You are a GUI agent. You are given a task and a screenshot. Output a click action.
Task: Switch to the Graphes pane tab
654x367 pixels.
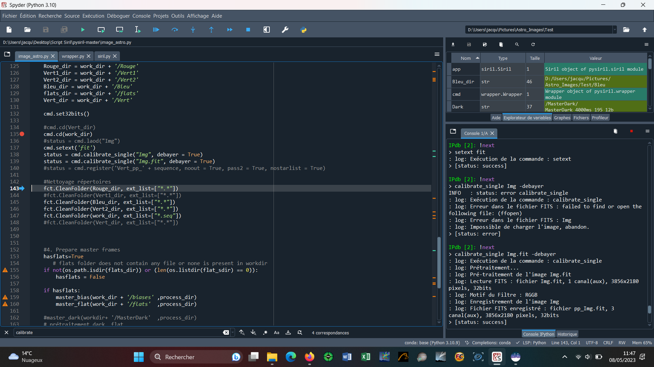pos(562,118)
